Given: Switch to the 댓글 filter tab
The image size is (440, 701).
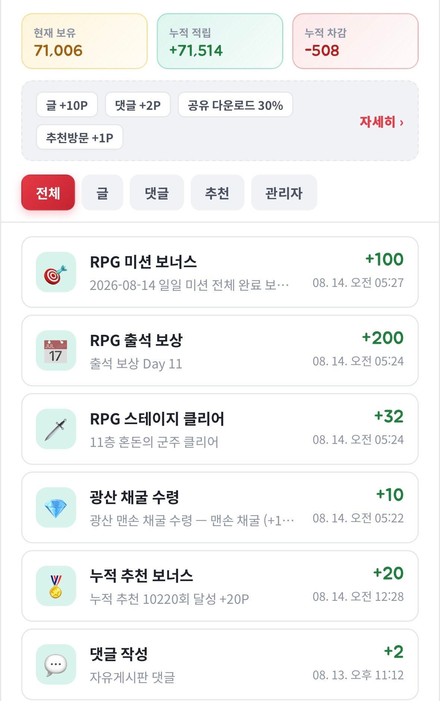Looking at the screenshot, I should pos(157,192).
